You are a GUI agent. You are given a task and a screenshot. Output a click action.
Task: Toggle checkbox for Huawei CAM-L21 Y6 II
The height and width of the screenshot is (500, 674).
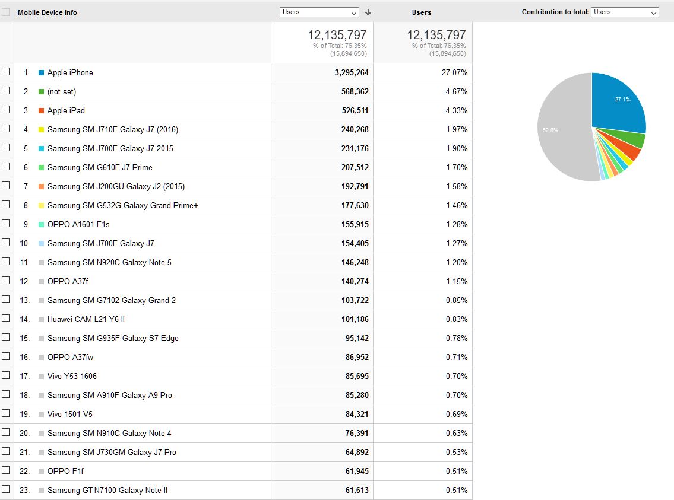click(5, 318)
